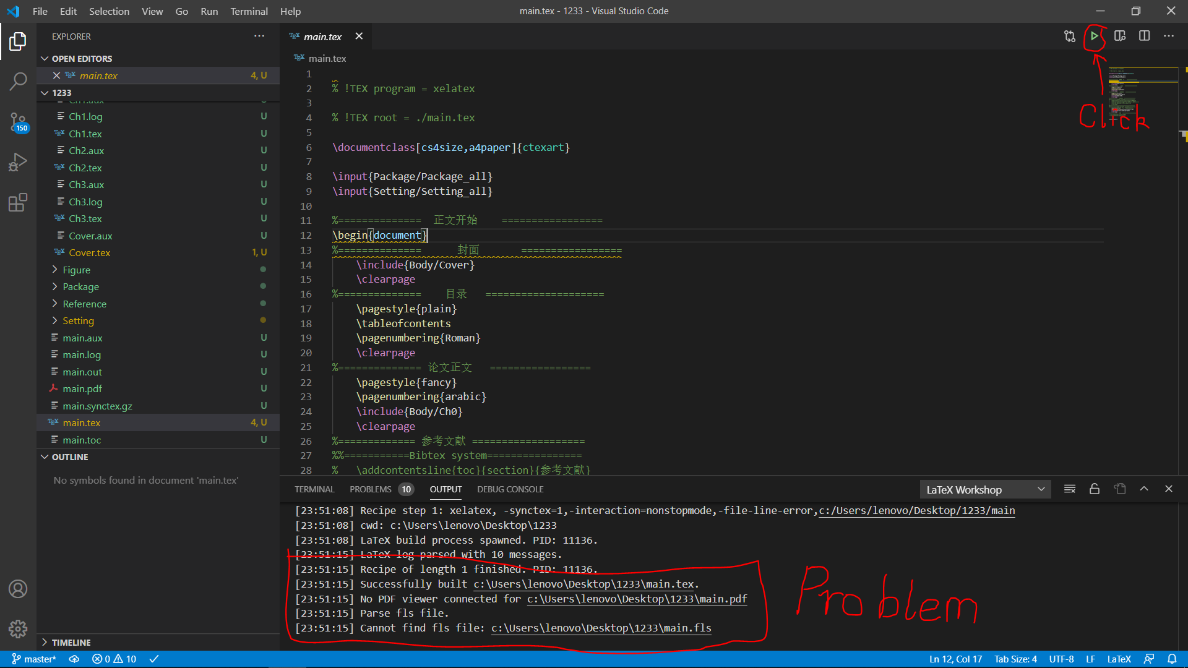The height and width of the screenshot is (668, 1188).
Task: Open the Terminal menu
Action: (249, 11)
